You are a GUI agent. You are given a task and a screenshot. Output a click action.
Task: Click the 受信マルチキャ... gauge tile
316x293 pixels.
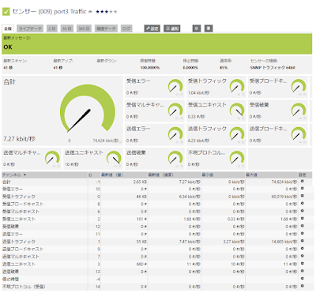point(155,111)
